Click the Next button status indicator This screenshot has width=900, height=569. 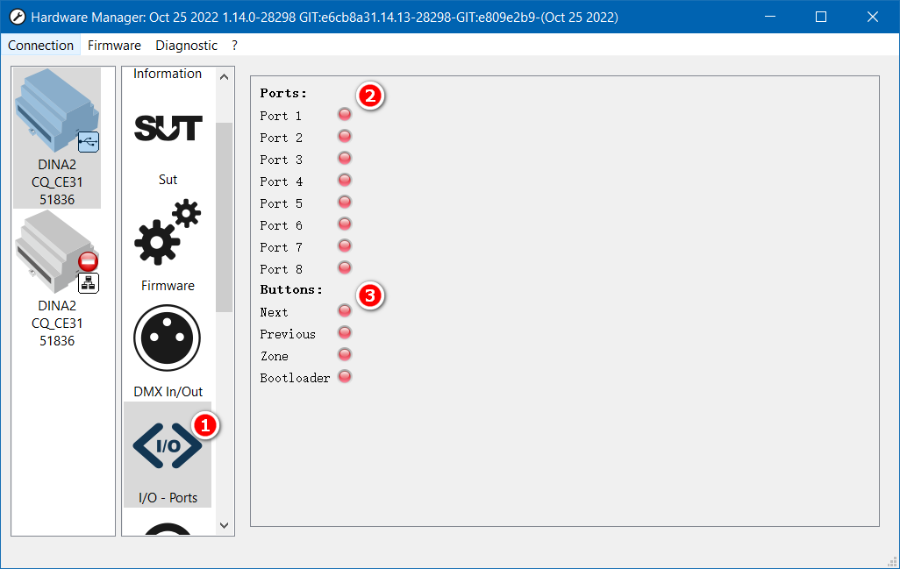coord(345,310)
